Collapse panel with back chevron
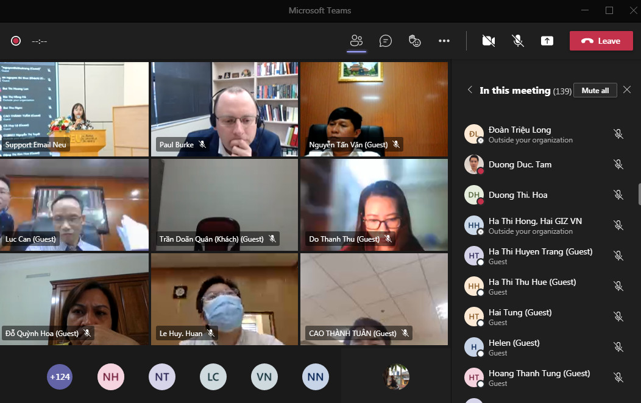 470,90
